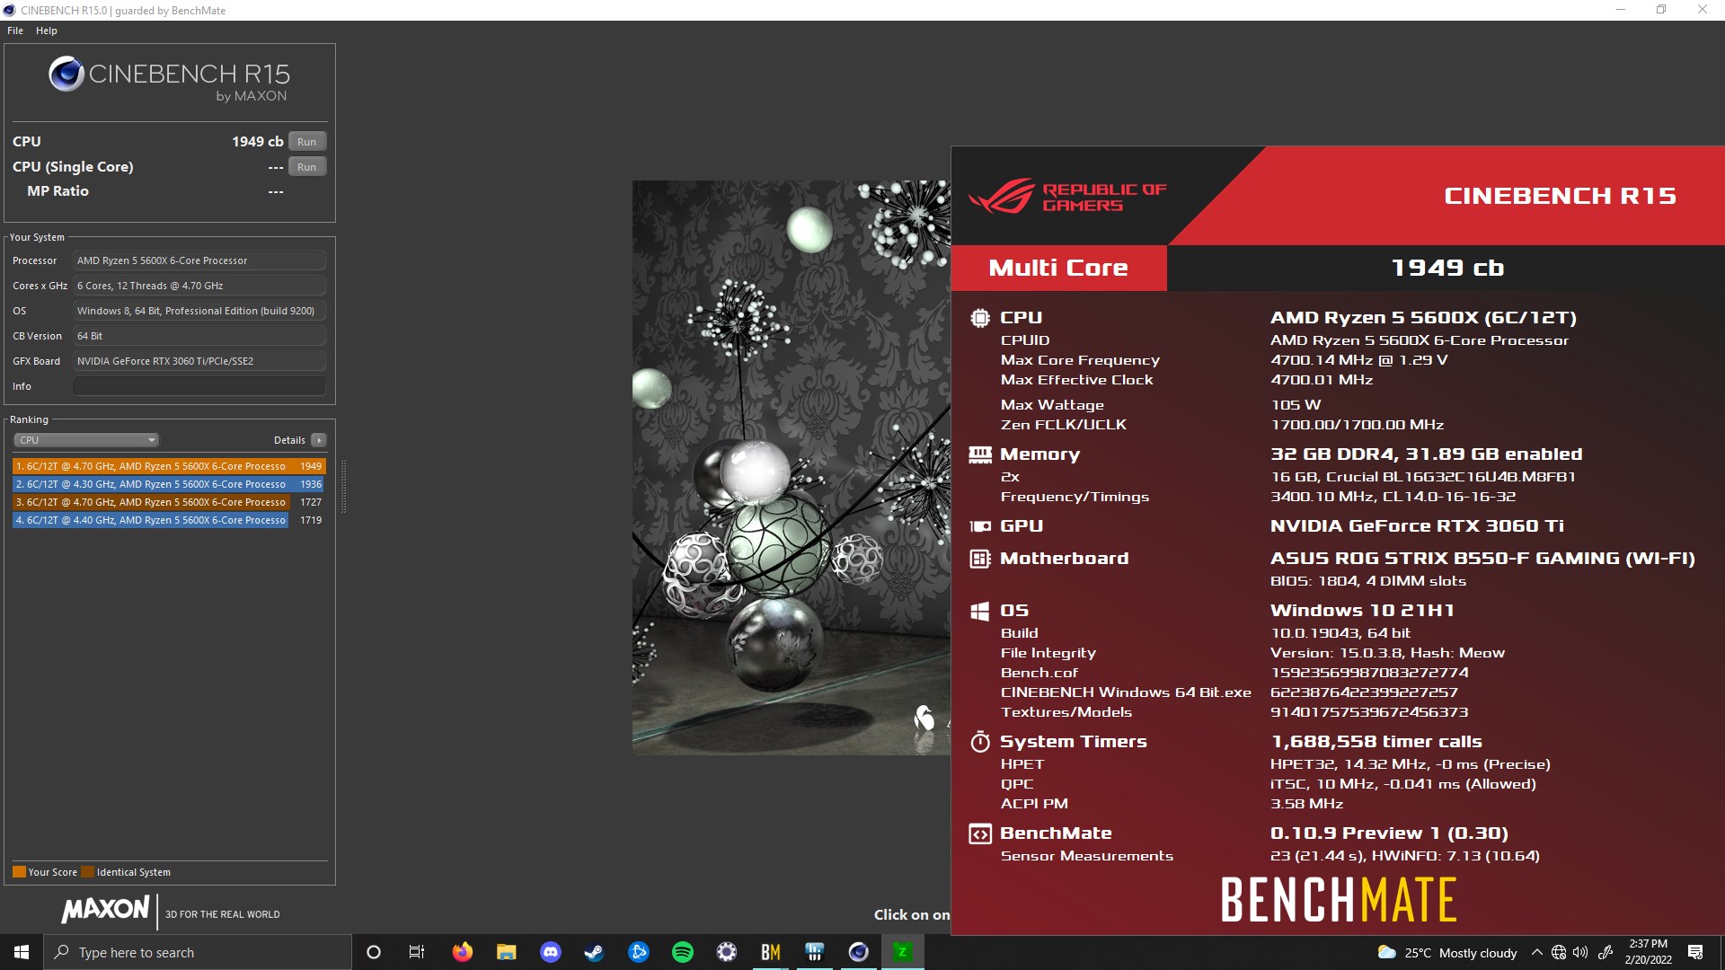Click the taskbar search box

point(198,952)
